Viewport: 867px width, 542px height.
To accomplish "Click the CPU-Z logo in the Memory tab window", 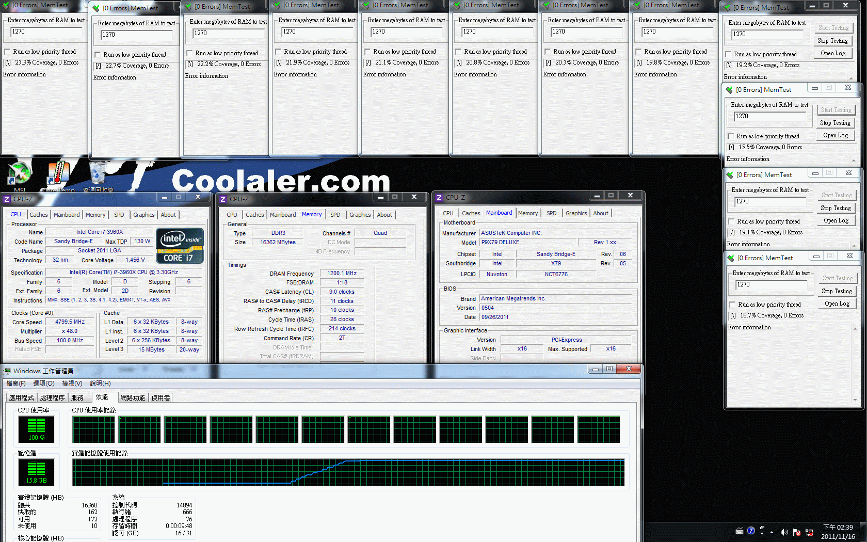I will pyautogui.click(x=223, y=199).
